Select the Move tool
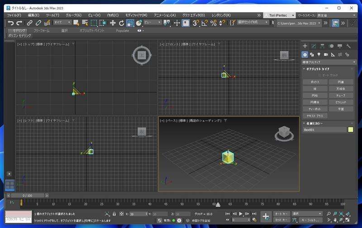362x228 pixels. [x=113, y=23]
